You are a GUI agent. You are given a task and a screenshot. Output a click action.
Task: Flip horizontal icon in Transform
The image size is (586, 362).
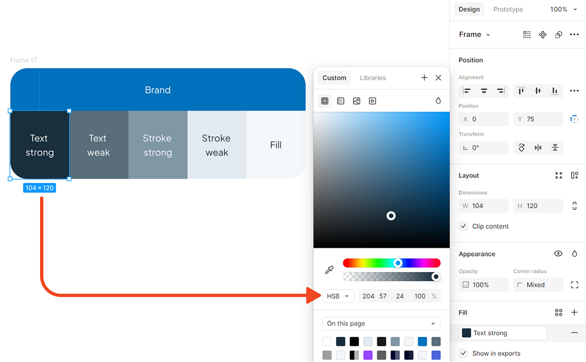point(538,148)
